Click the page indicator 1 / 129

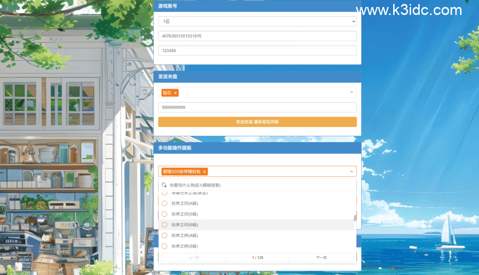click(x=257, y=258)
